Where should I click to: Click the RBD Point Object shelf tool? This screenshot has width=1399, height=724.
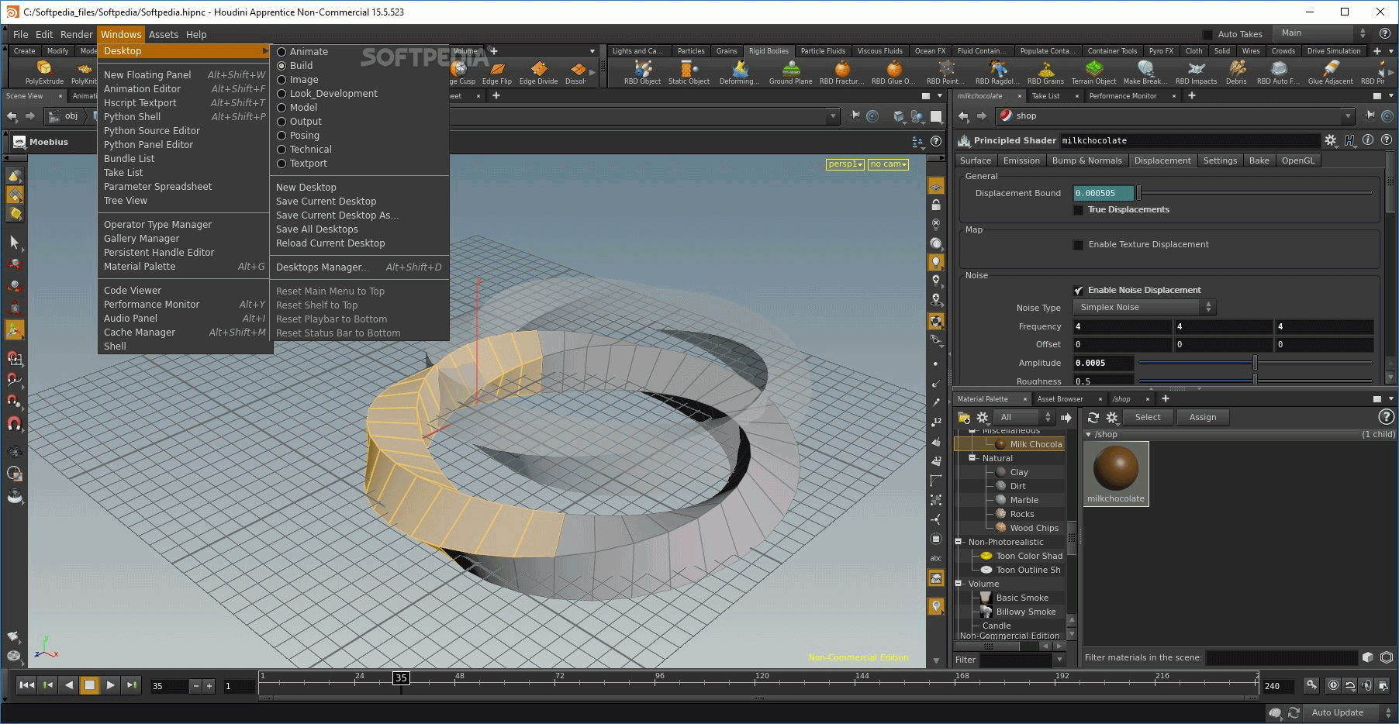click(946, 72)
